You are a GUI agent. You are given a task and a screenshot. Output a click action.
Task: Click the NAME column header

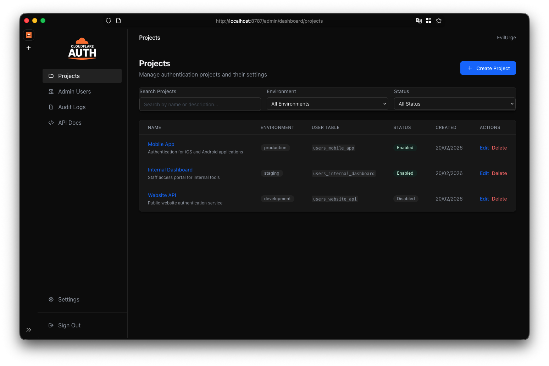coord(154,128)
